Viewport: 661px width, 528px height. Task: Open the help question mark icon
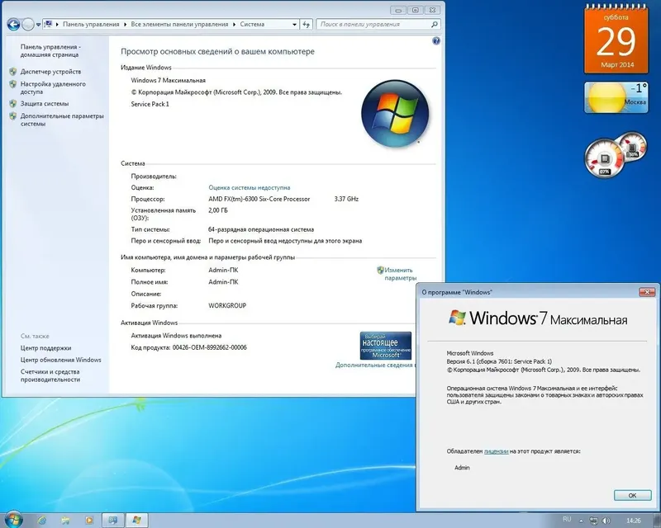(x=436, y=41)
